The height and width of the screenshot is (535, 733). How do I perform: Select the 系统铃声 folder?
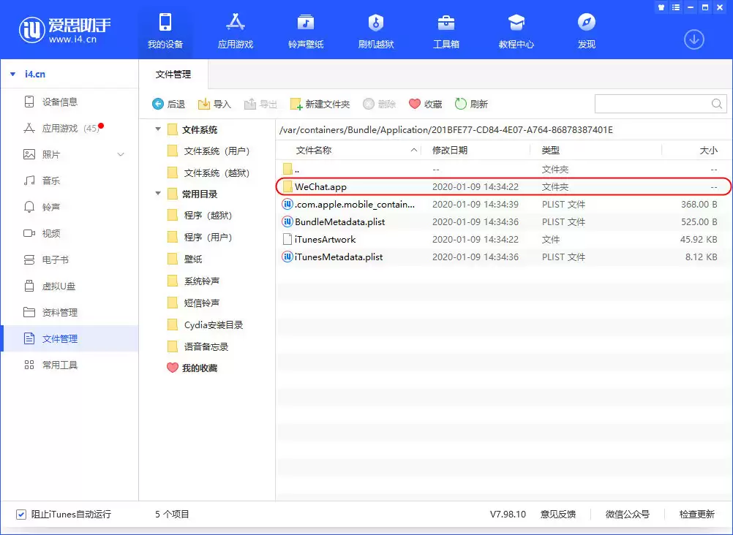click(194, 281)
